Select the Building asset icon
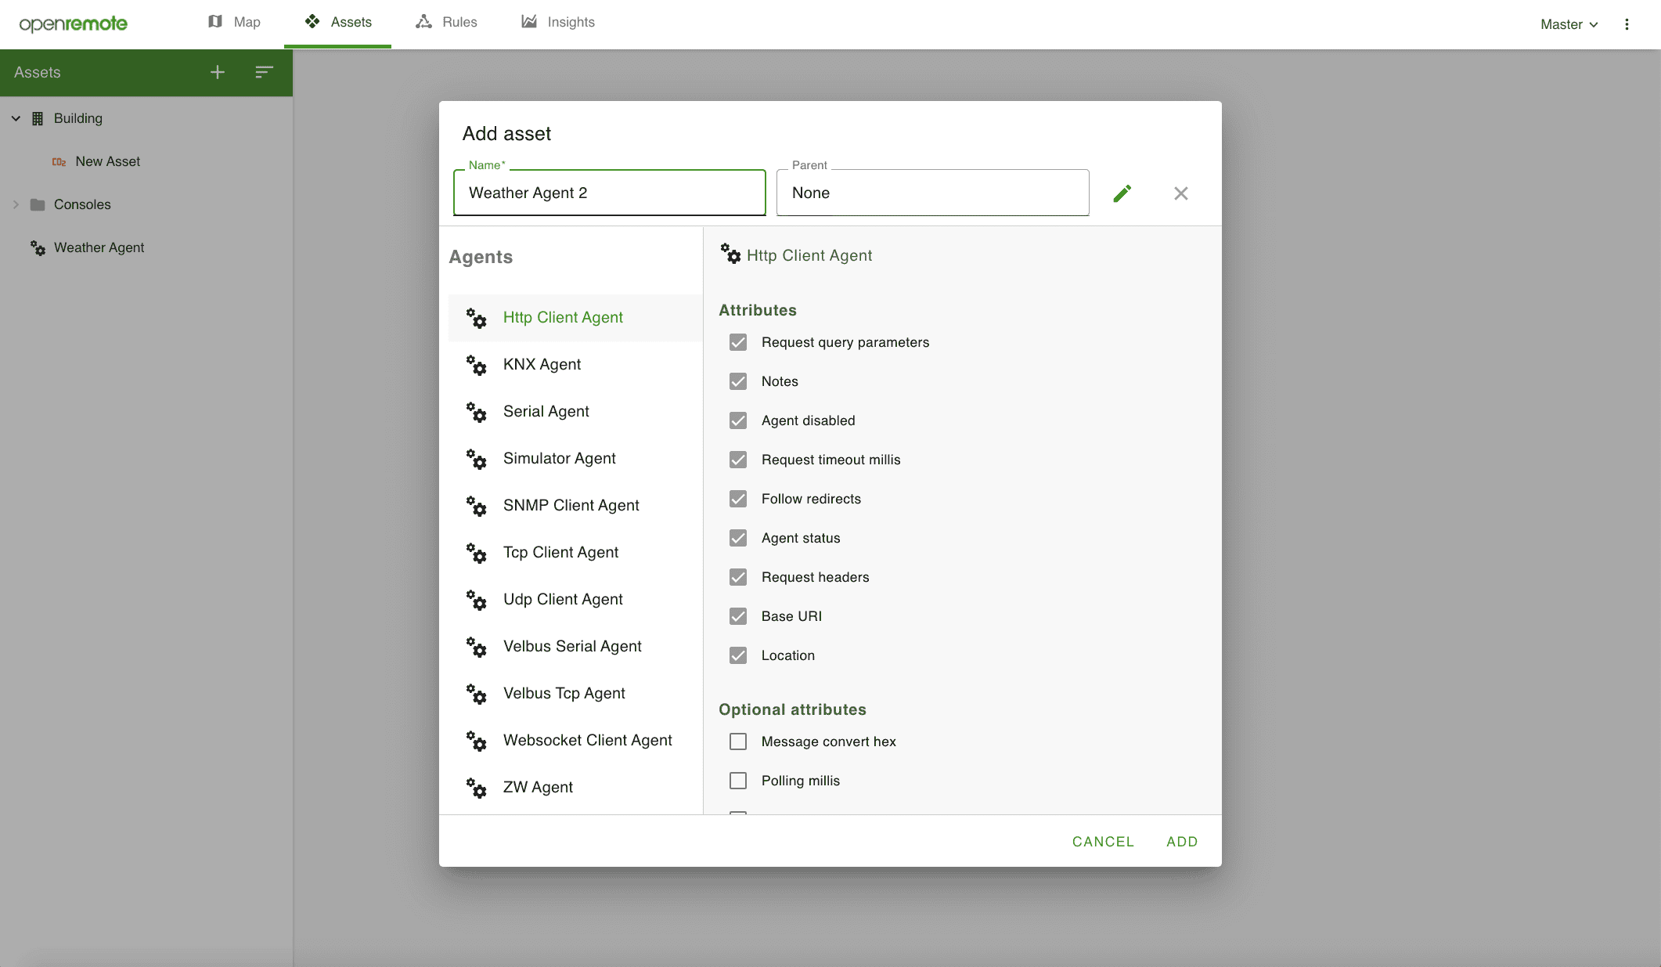 pos(38,118)
